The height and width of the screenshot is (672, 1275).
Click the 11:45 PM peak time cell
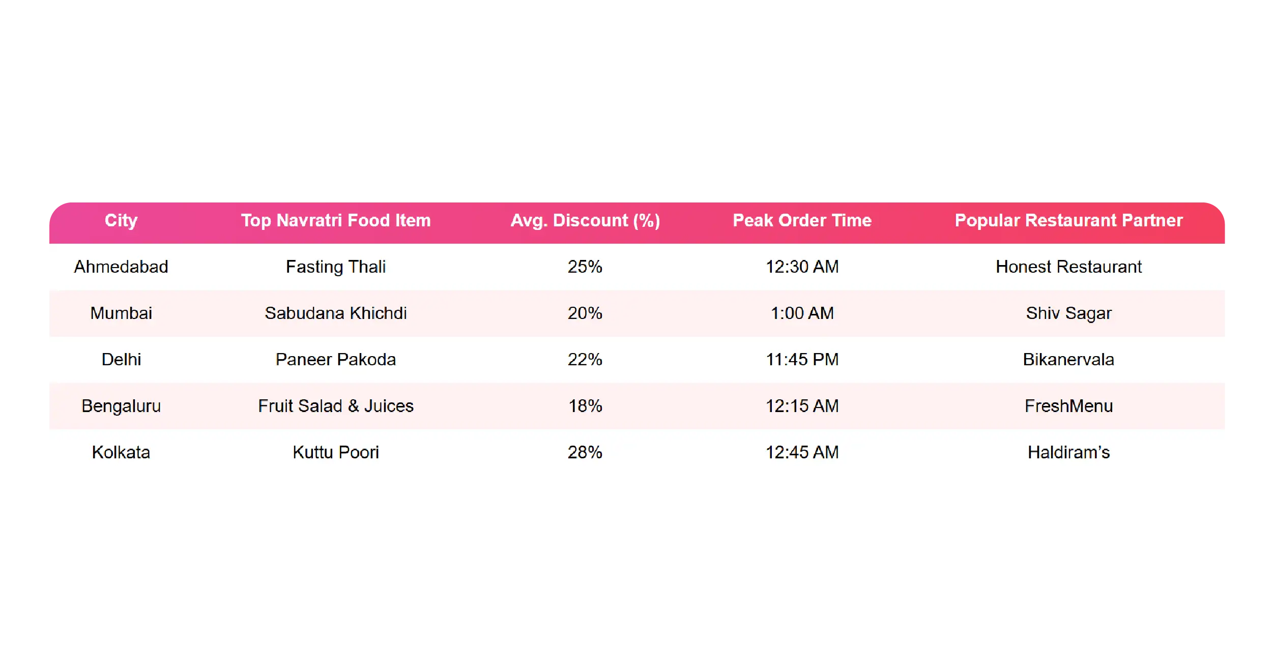click(802, 359)
